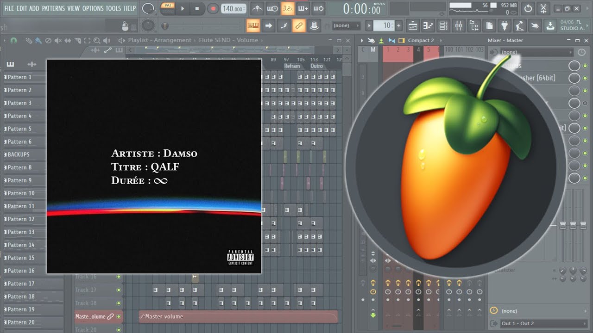Image resolution: width=593 pixels, height=333 pixels.
Task: Click the tempo tapper icon
Action: [x=520, y=25]
